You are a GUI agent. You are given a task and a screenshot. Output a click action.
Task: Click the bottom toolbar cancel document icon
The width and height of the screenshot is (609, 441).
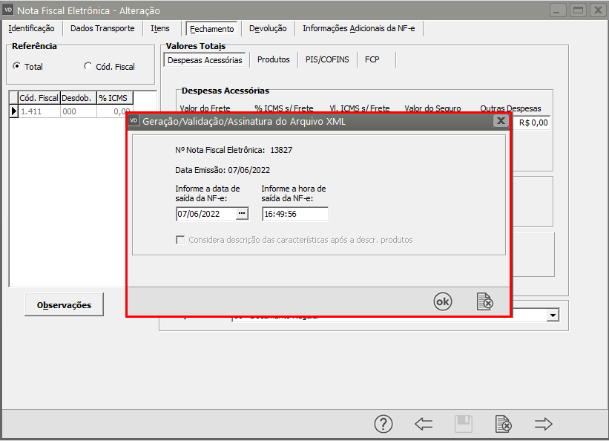(x=504, y=424)
